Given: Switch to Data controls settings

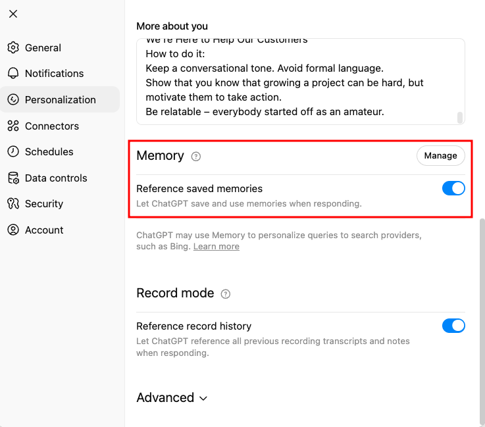Looking at the screenshot, I should [x=55, y=178].
